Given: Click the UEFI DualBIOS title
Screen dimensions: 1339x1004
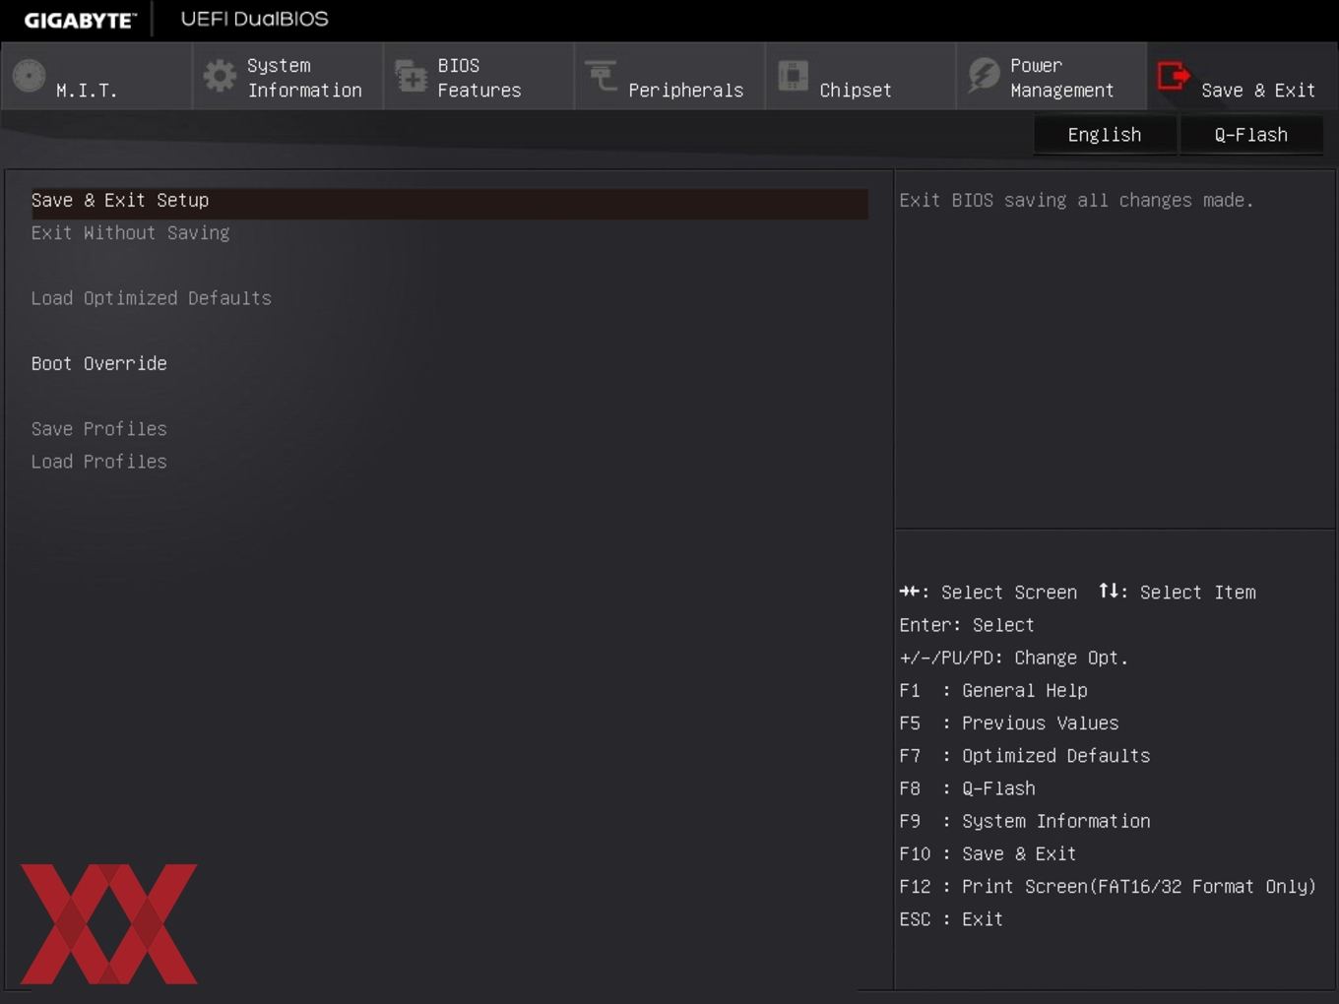Looking at the screenshot, I should 254,19.
